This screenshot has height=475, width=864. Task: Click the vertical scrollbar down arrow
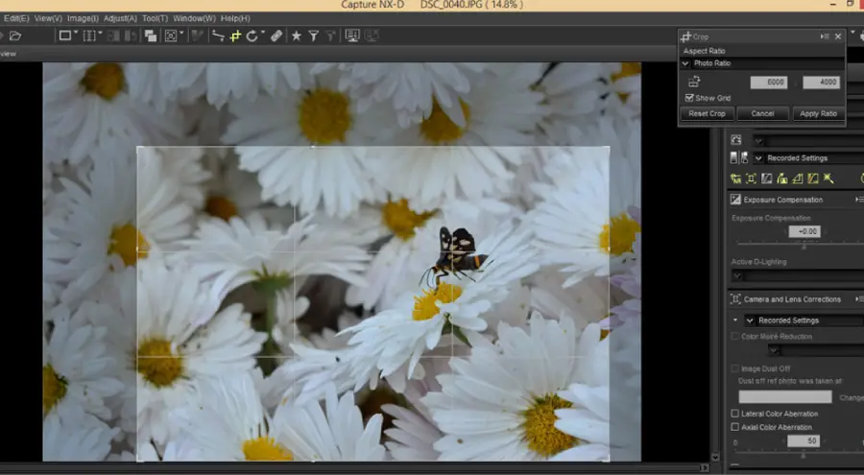(715, 457)
